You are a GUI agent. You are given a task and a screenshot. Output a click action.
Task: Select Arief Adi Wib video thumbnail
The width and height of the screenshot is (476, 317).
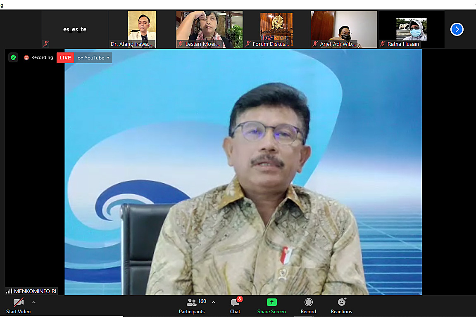(x=344, y=29)
